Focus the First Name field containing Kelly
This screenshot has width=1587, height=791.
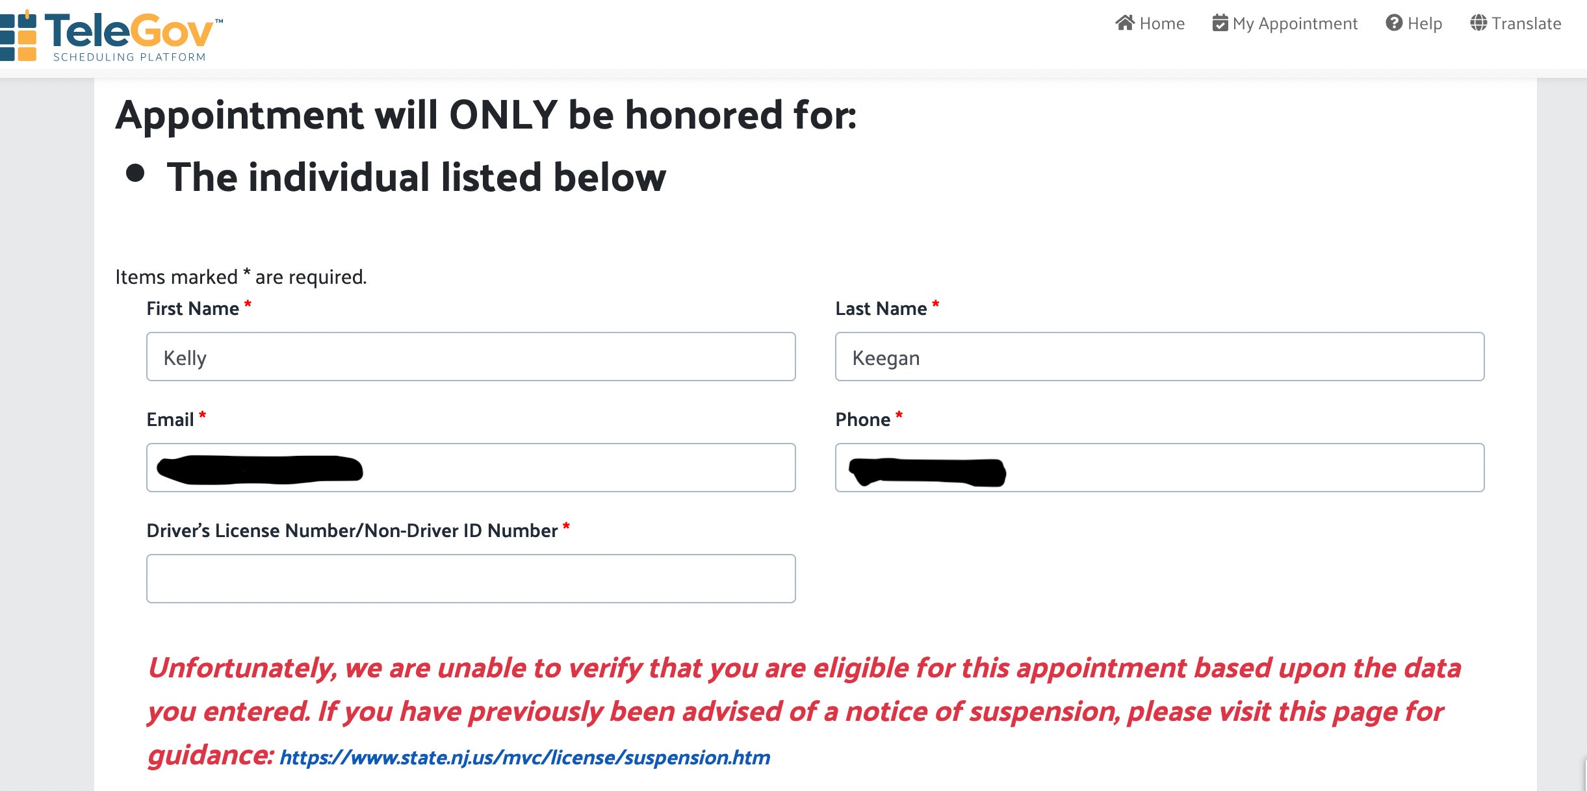(471, 357)
